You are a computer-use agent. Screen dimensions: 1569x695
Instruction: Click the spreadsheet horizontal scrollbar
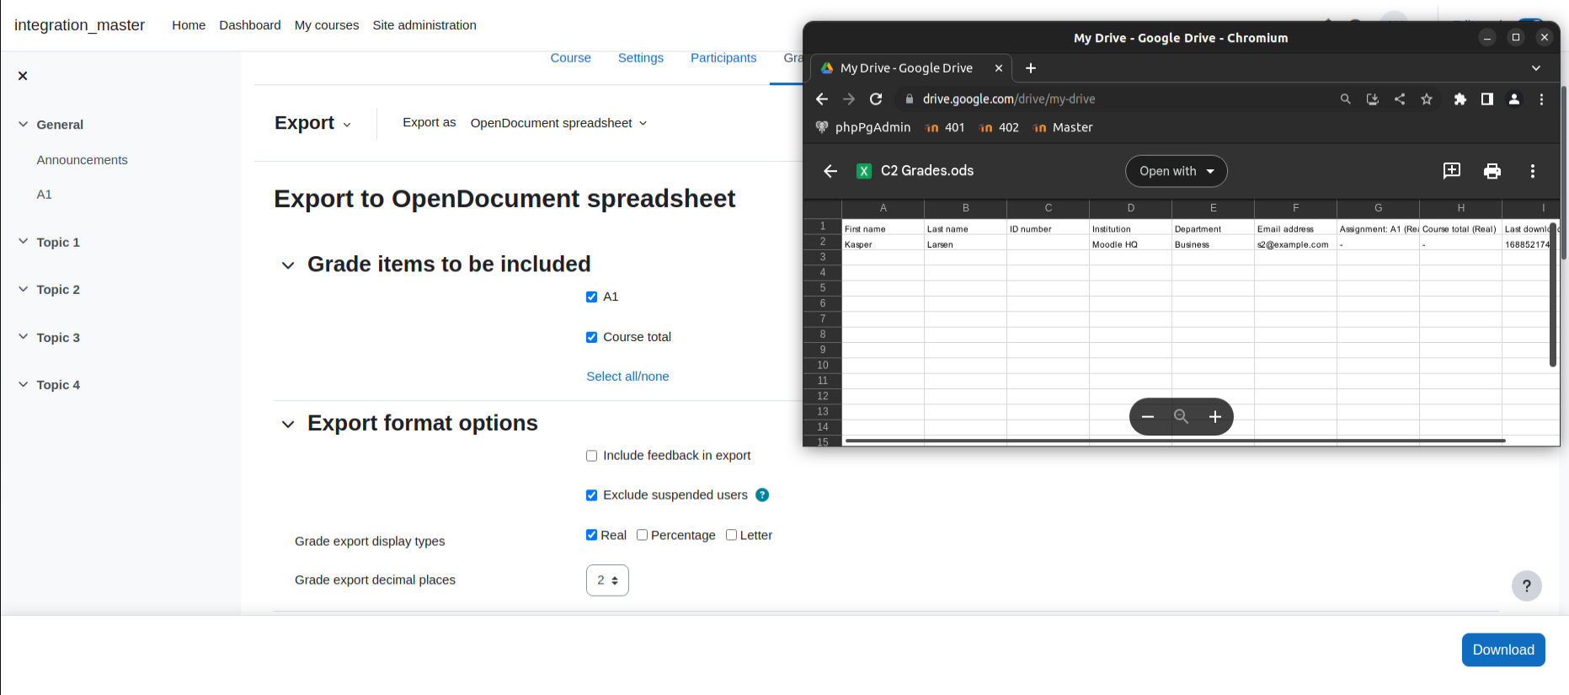1175,441
